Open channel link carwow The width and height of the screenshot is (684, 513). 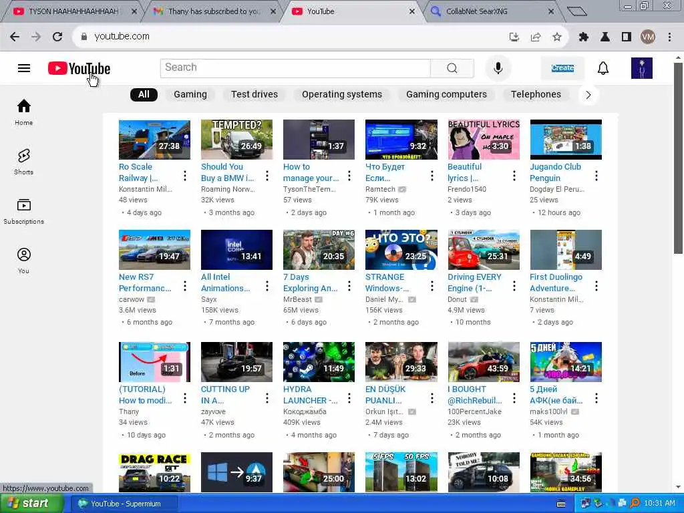coord(132,300)
